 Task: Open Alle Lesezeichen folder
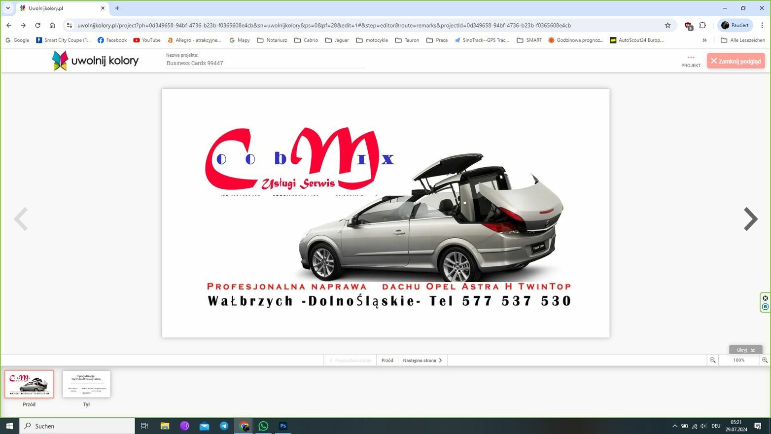pos(743,40)
